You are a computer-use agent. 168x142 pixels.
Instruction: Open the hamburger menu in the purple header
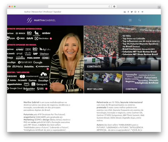(130, 20)
